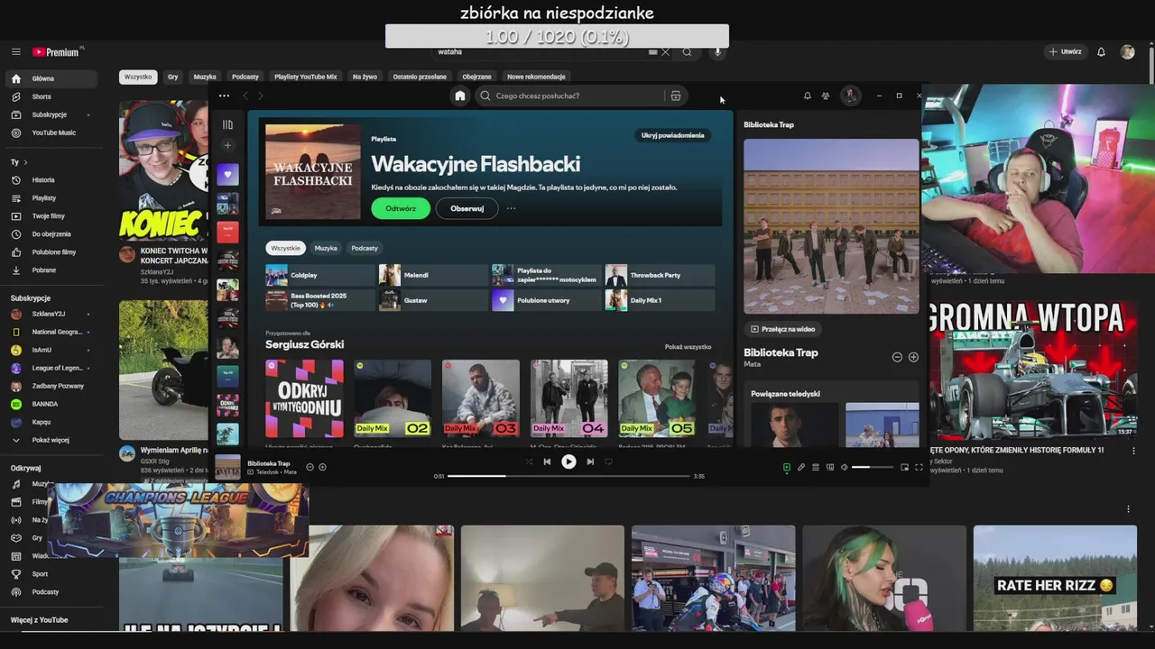Open Coldplay shortcut tile
The image size is (1155, 649).
pos(319,275)
